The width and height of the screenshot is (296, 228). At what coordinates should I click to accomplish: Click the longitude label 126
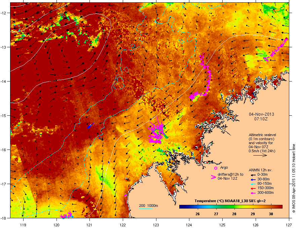click(x=256, y=225)
